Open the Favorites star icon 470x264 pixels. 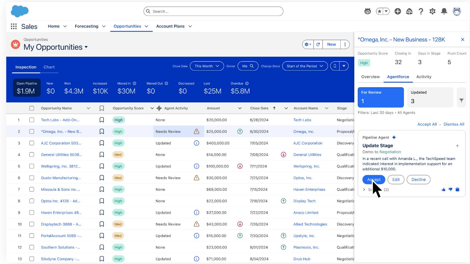coord(379,11)
